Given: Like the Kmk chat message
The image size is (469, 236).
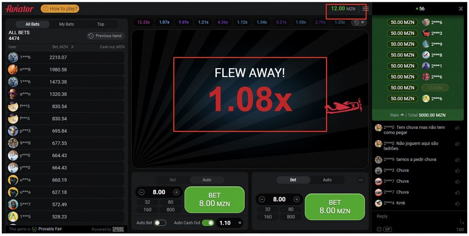Looking at the screenshot, I should pos(458,203).
